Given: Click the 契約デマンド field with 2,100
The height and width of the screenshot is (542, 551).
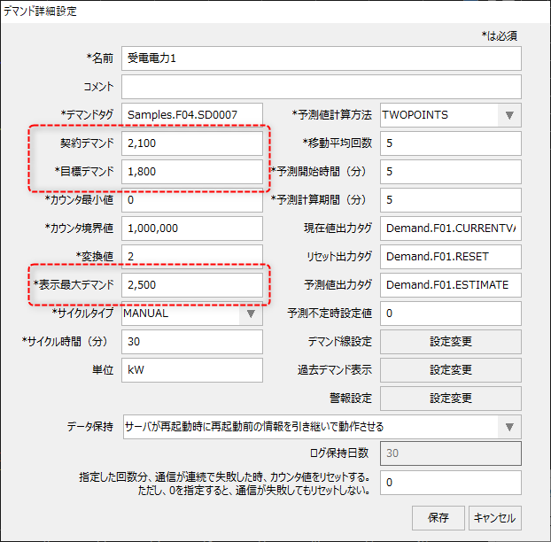Looking at the screenshot, I should tap(192, 143).
